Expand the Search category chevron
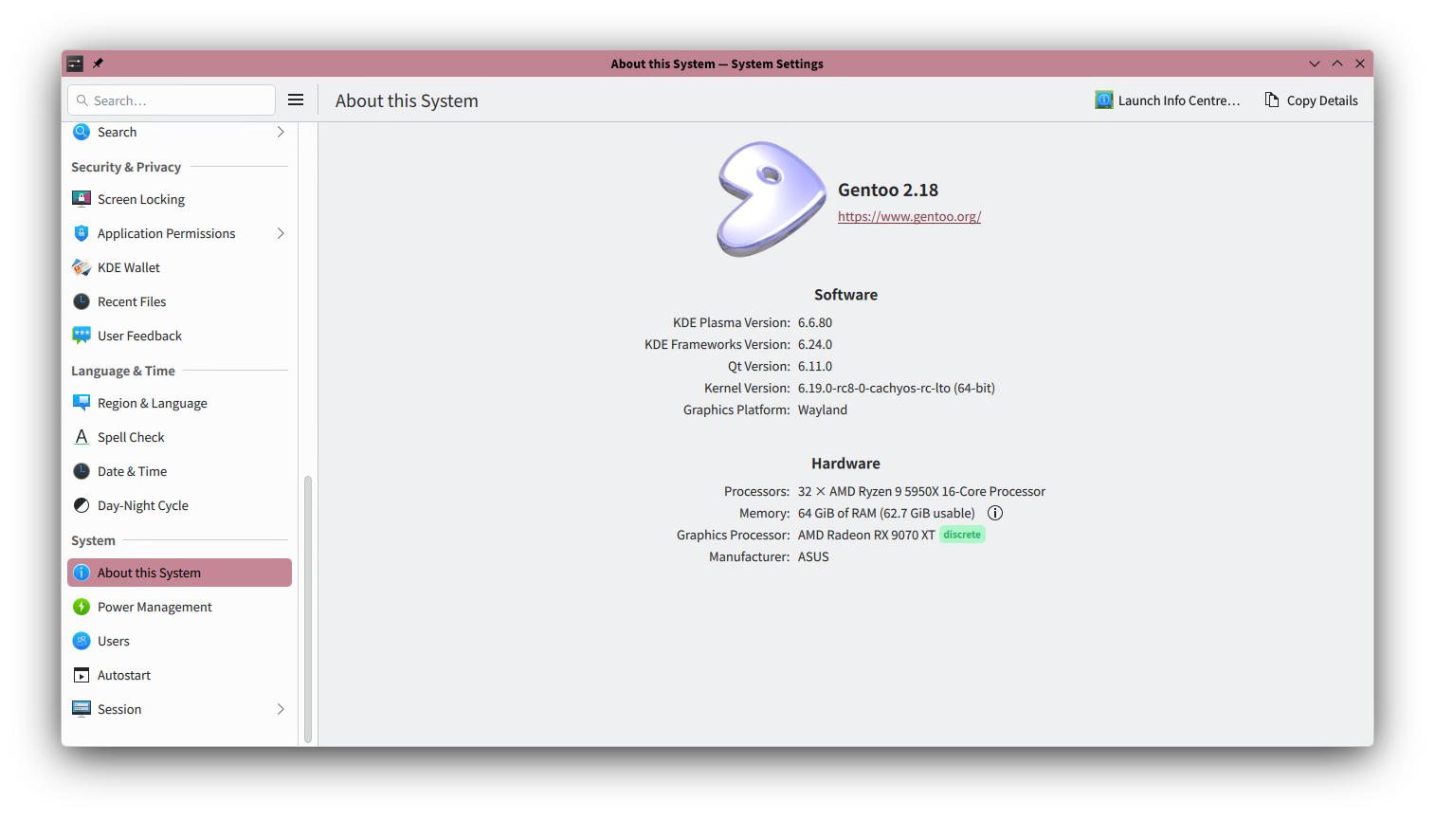The height and width of the screenshot is (819, 1435). 281,132
